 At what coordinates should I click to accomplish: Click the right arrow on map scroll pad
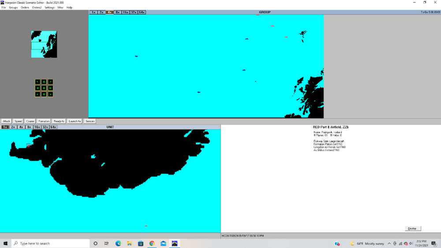(50, 88)
